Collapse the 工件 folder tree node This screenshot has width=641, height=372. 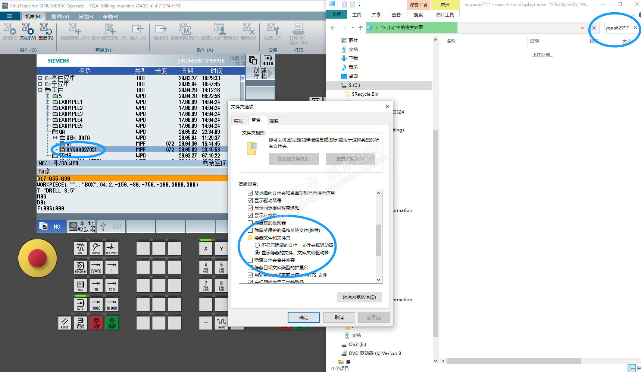coord(40,90)
